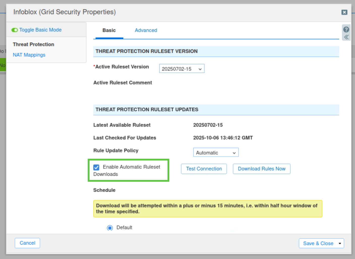Switch to the Basic tab
The width and height of the screenshot is (355, 259).
point(109,30)
